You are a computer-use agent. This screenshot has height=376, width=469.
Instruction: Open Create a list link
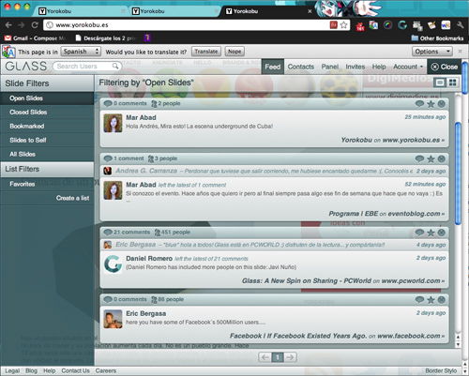[72, 198]
